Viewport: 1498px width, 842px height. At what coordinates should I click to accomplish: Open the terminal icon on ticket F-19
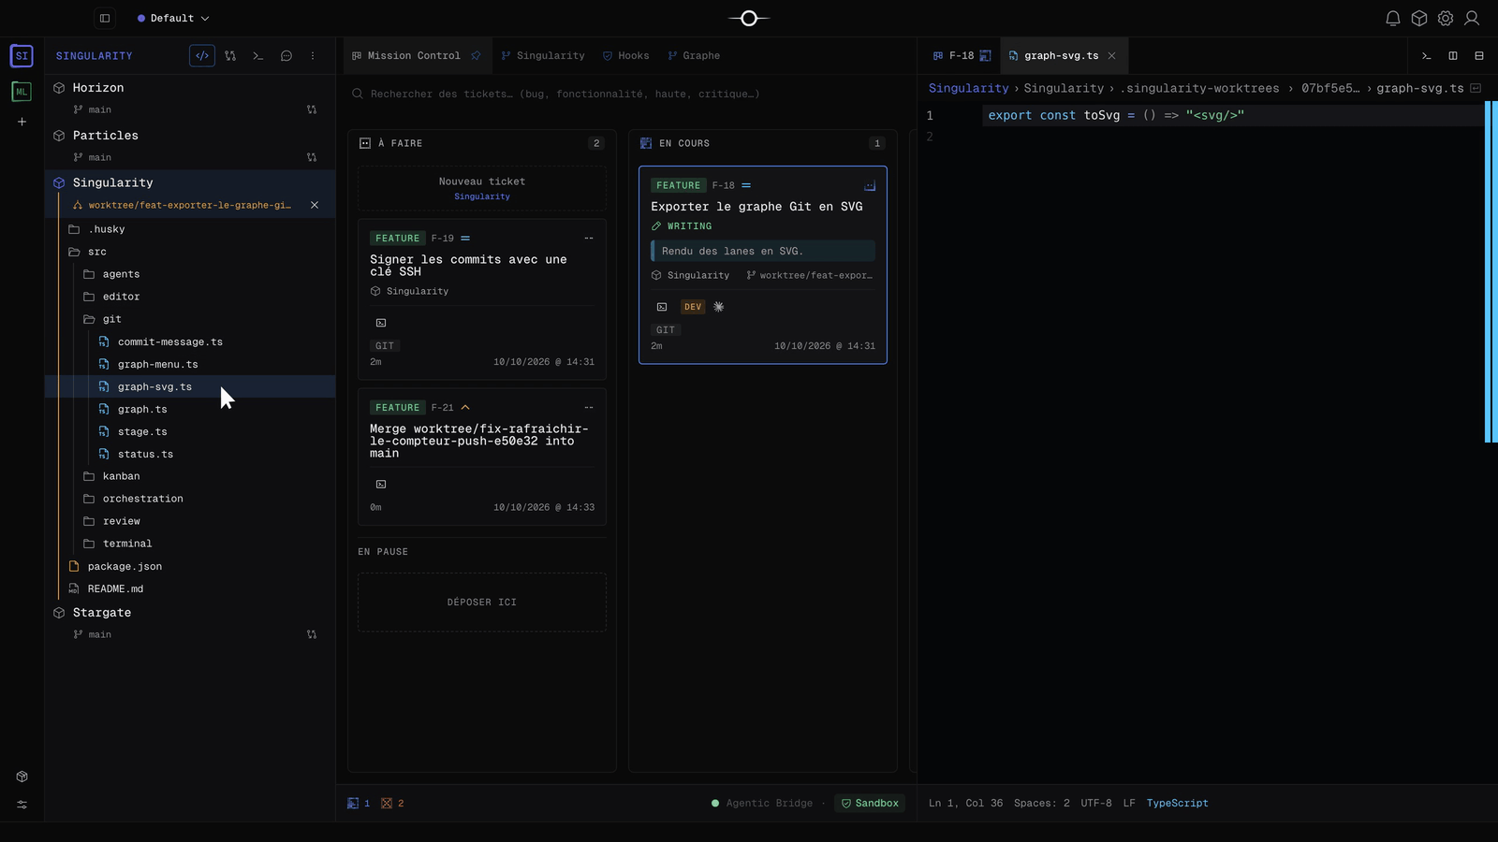381,323
